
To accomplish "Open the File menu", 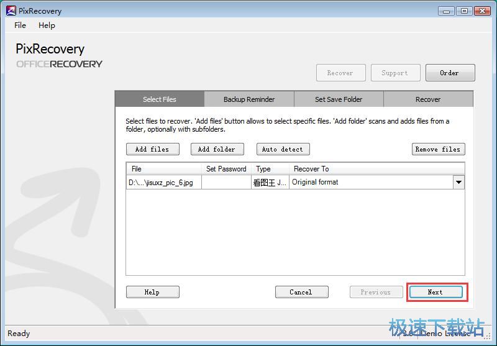I will tap(20, 25).
